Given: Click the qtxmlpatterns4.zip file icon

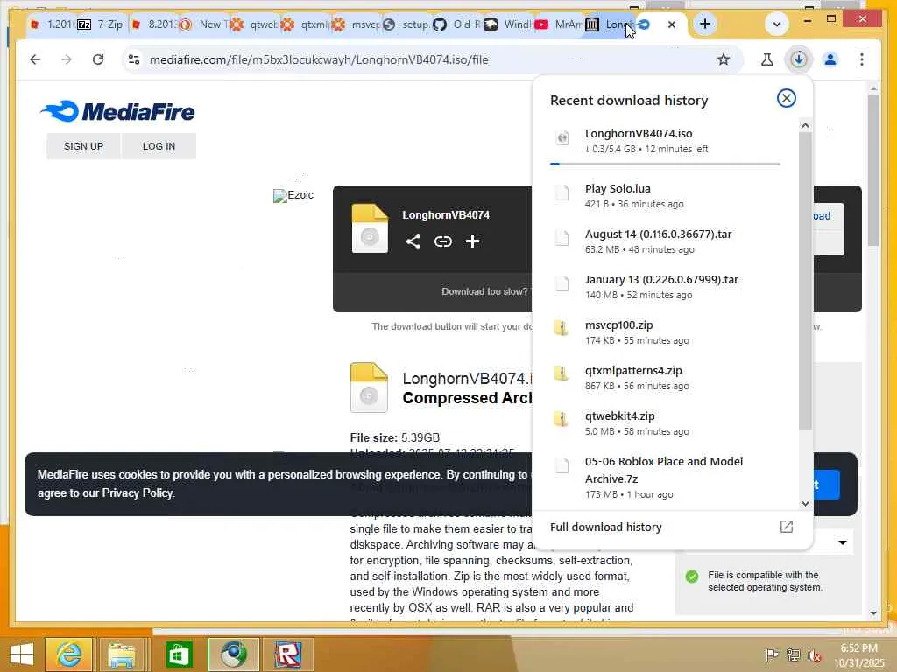Looking at the screenshot, I should click(562, 374).
